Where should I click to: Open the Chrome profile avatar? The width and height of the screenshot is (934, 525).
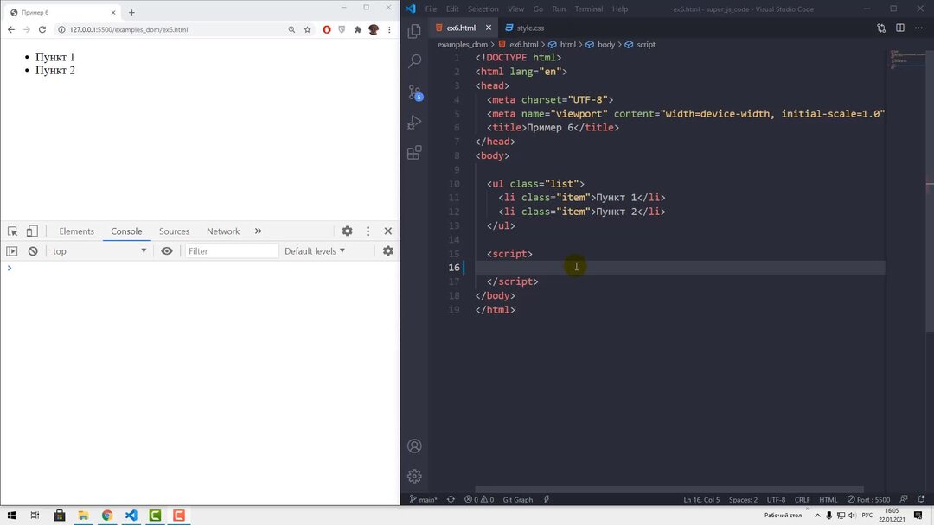coord(374,29)
